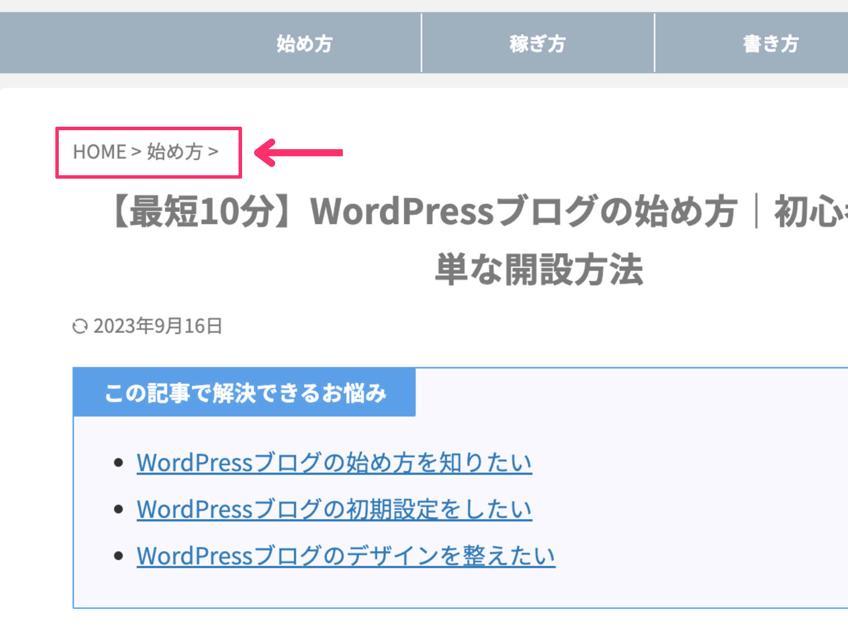Open the 書き方 navigation menu item

tap(771, 44)
